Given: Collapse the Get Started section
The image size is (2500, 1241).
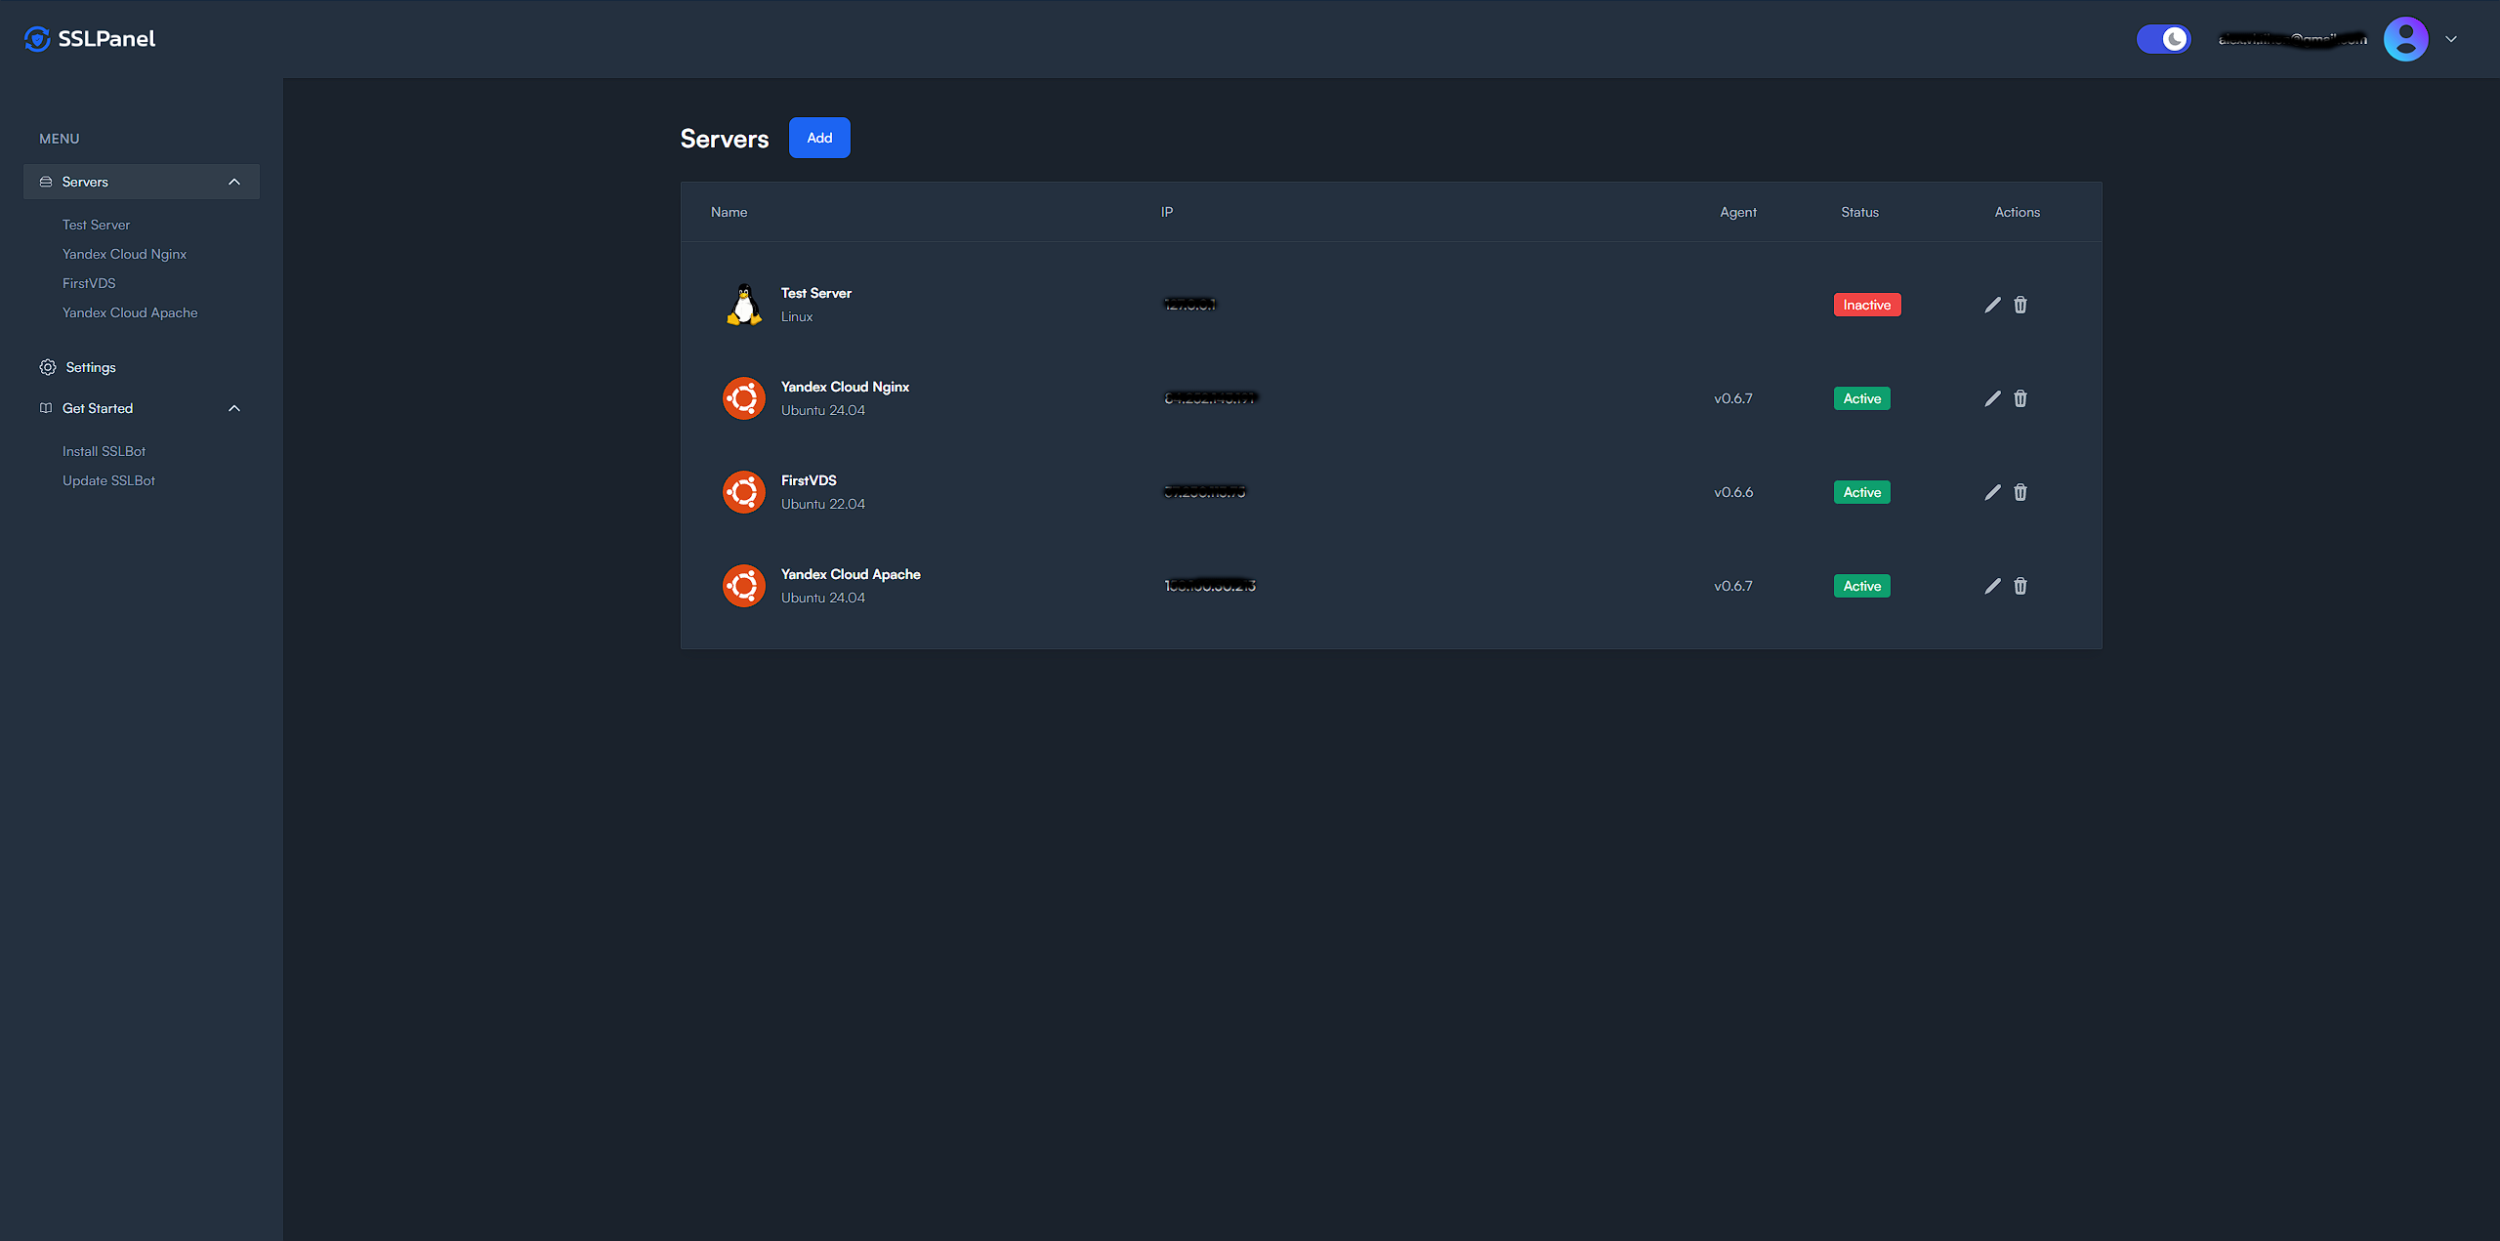Looking at the screenshot, I should click(233, 407).
